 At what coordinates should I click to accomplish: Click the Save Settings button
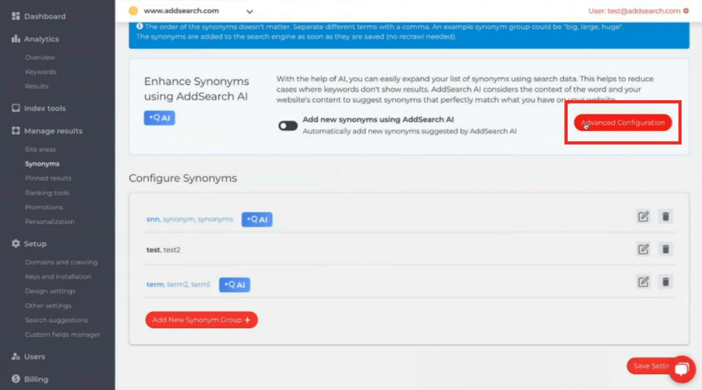(x=651, y=366)
